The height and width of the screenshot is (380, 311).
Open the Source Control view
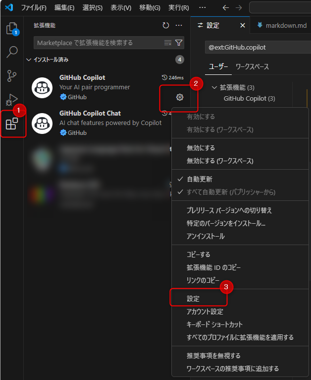(x=12, y=76)
